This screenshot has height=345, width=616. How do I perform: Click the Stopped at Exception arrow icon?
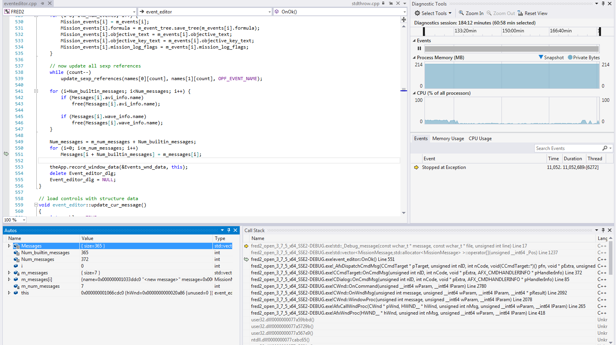click(416, 167)
